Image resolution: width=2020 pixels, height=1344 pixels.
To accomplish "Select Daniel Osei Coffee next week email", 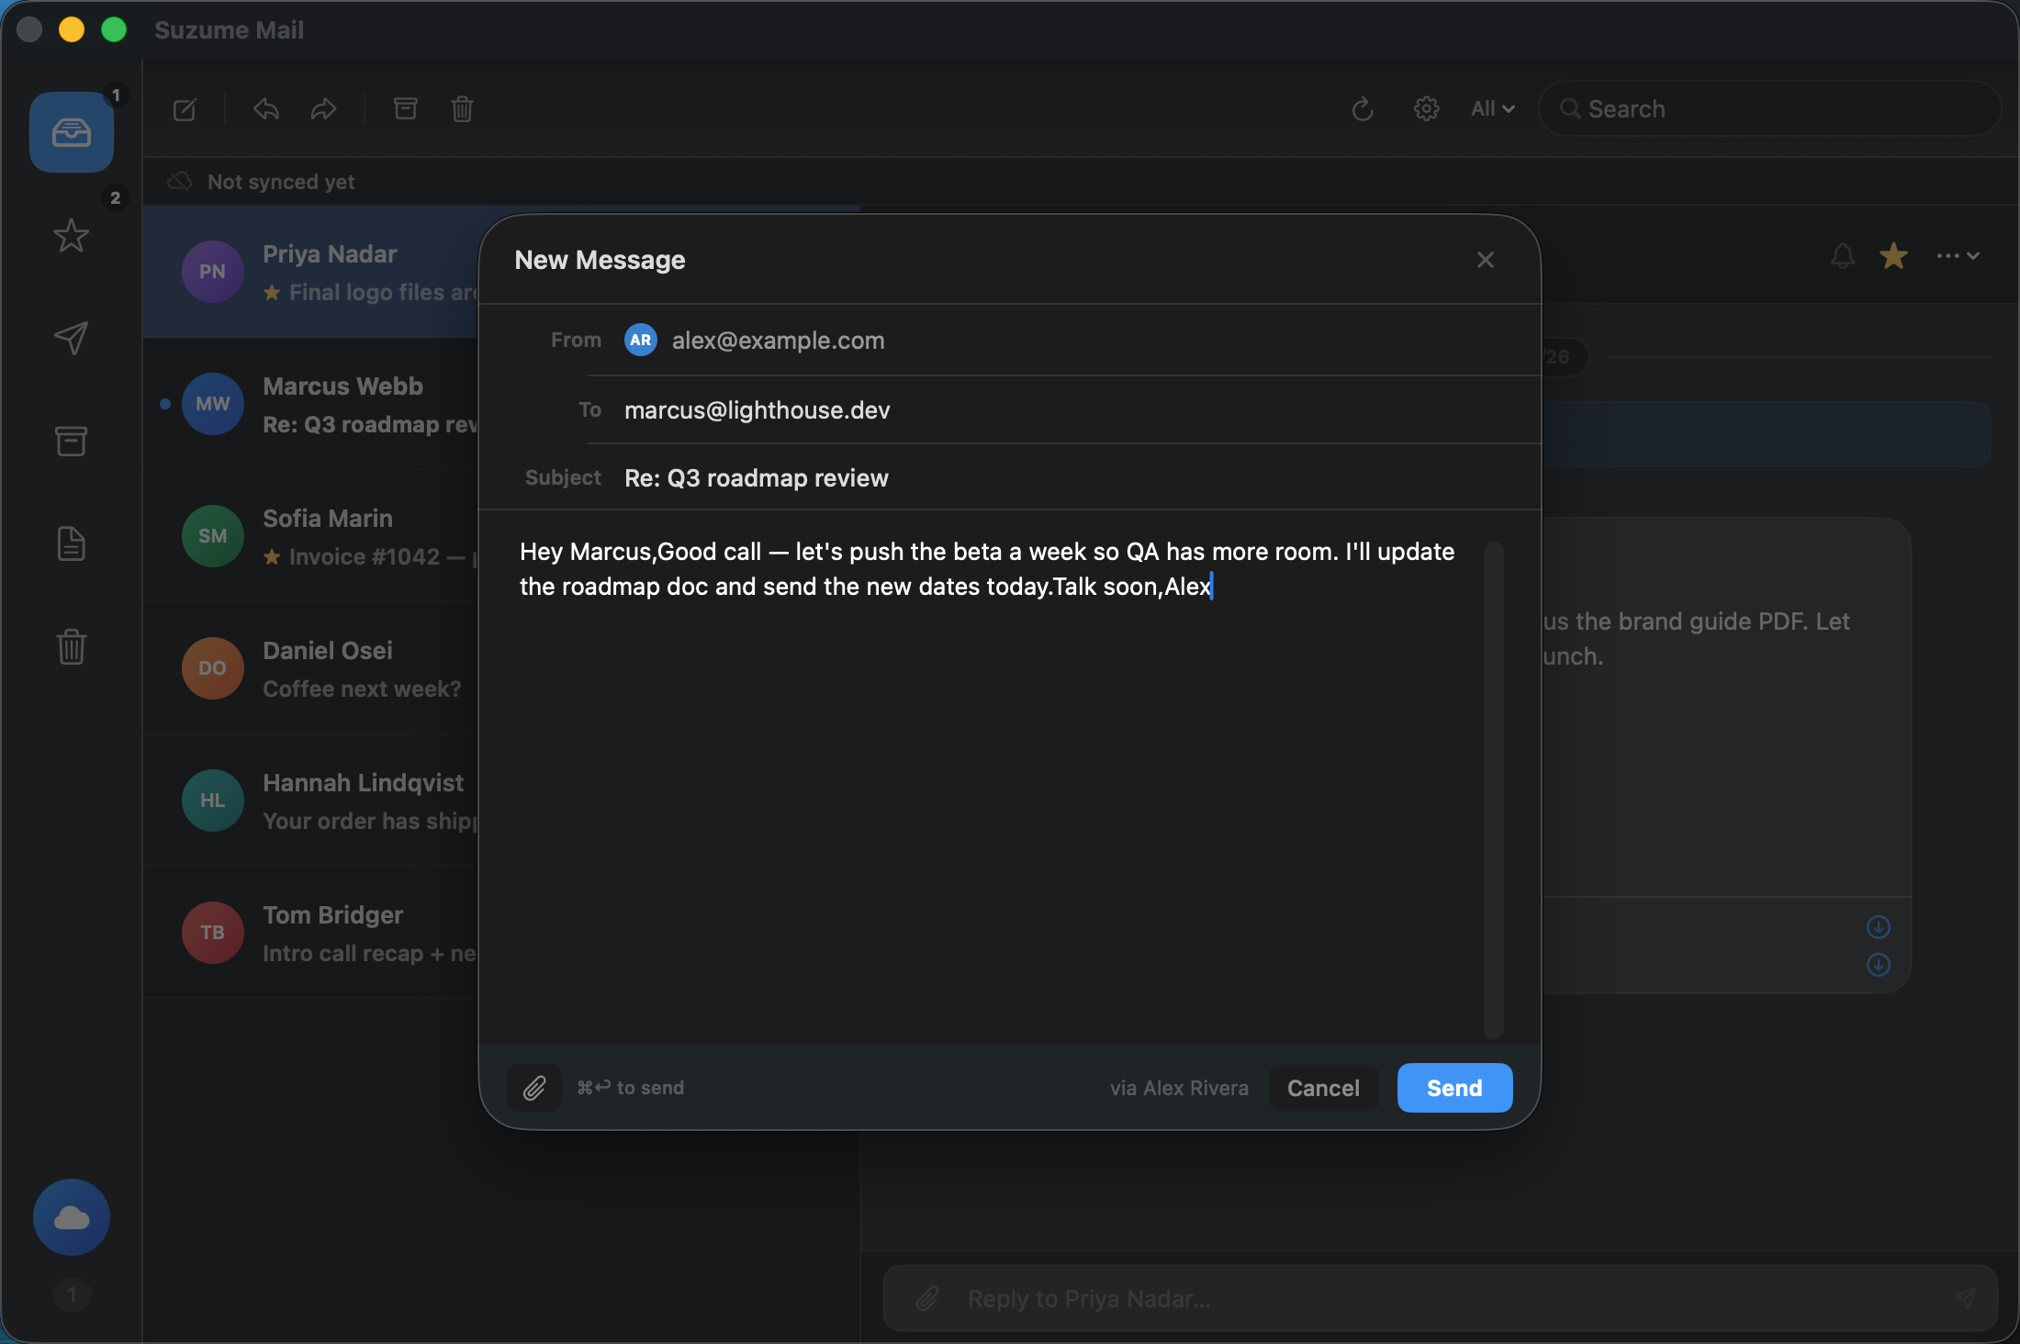I will [x=312, y=668].
